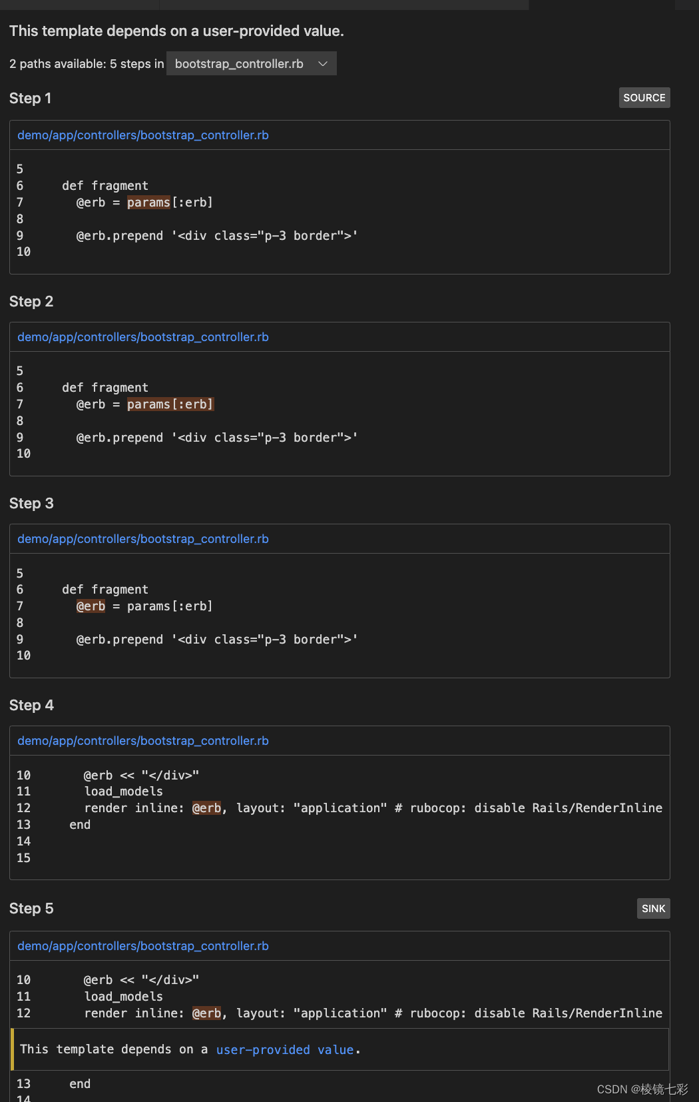Viewport: 699px width, 1102px height.
Task: Click highlighted @erb in Step 4 render line
Action: point(206,808)
